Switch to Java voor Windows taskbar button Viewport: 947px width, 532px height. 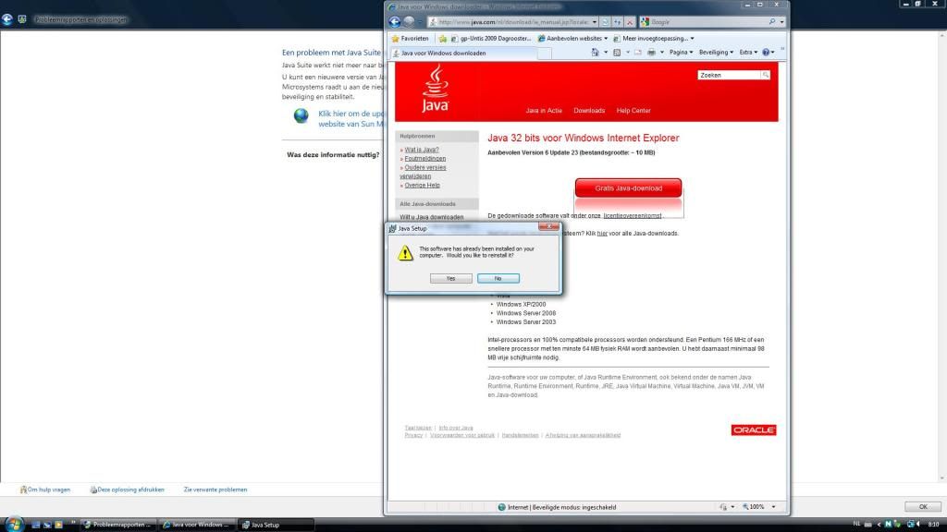(x=196, y=525)
